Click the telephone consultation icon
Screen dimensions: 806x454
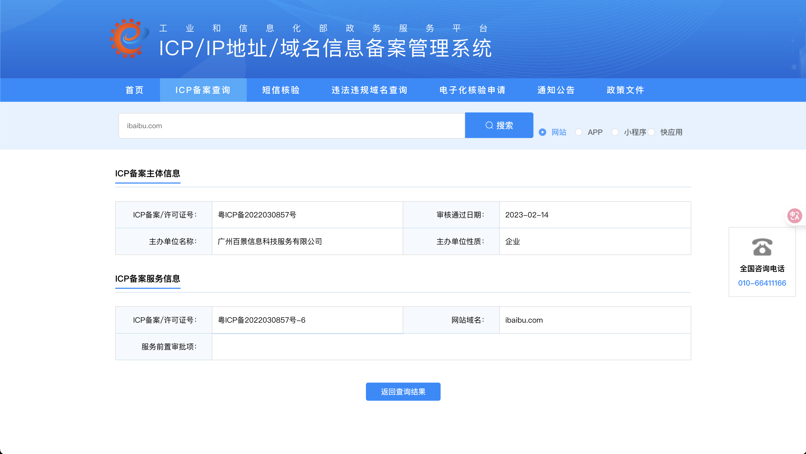[x=762, y=247]
